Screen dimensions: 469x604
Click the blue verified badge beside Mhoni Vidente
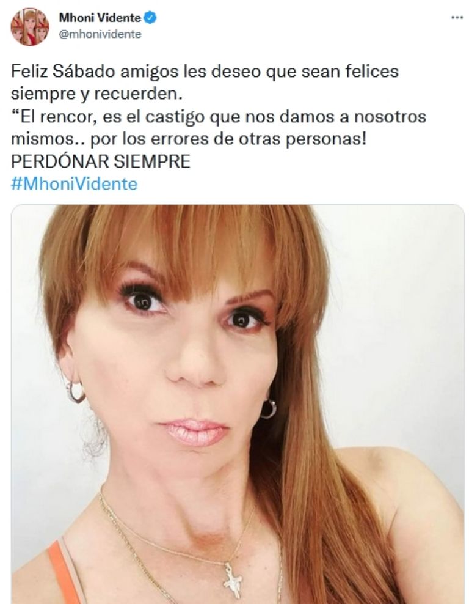coord(150,18)
